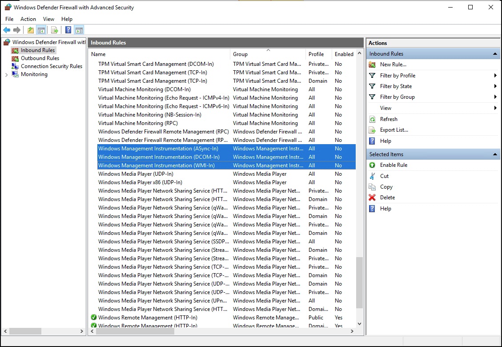Click Copy in Selected Items
Screen dimensions: 502x347
coord(386,187)
